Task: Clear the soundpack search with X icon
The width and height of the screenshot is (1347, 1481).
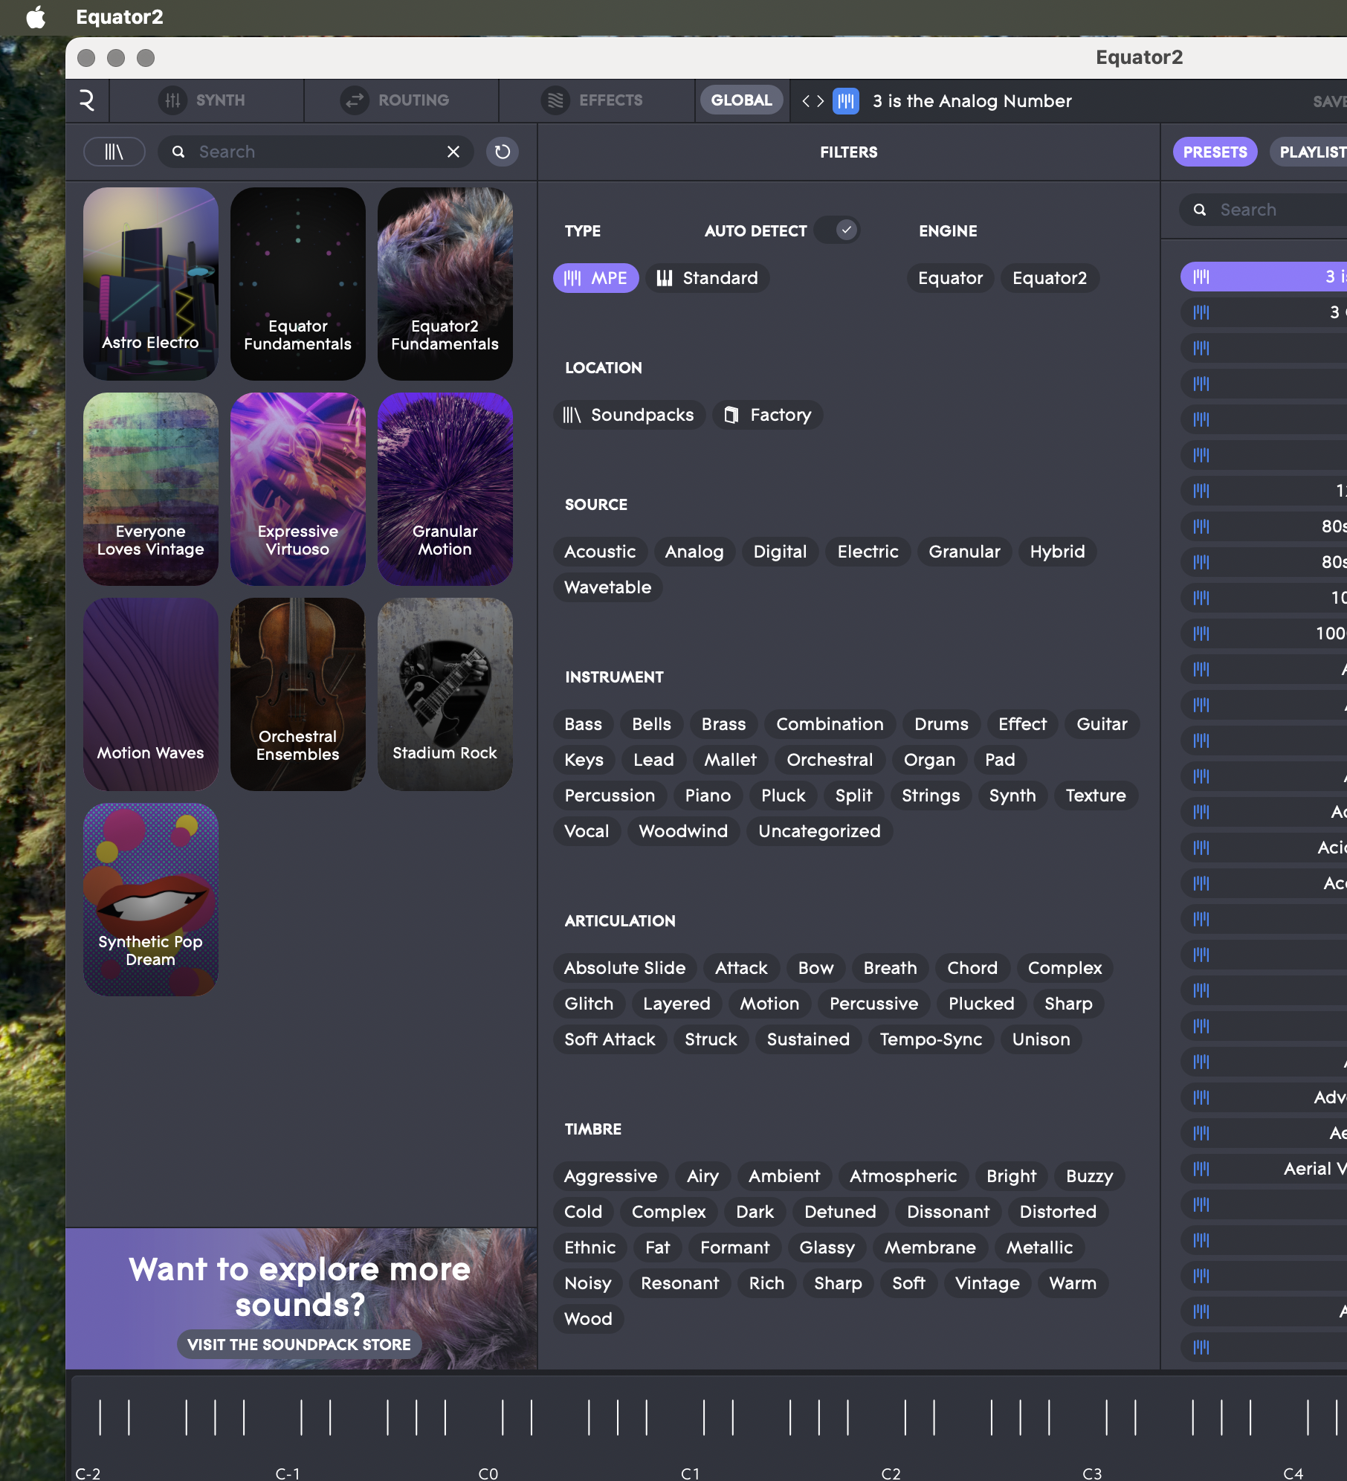Action: click(x=453, y=152)
